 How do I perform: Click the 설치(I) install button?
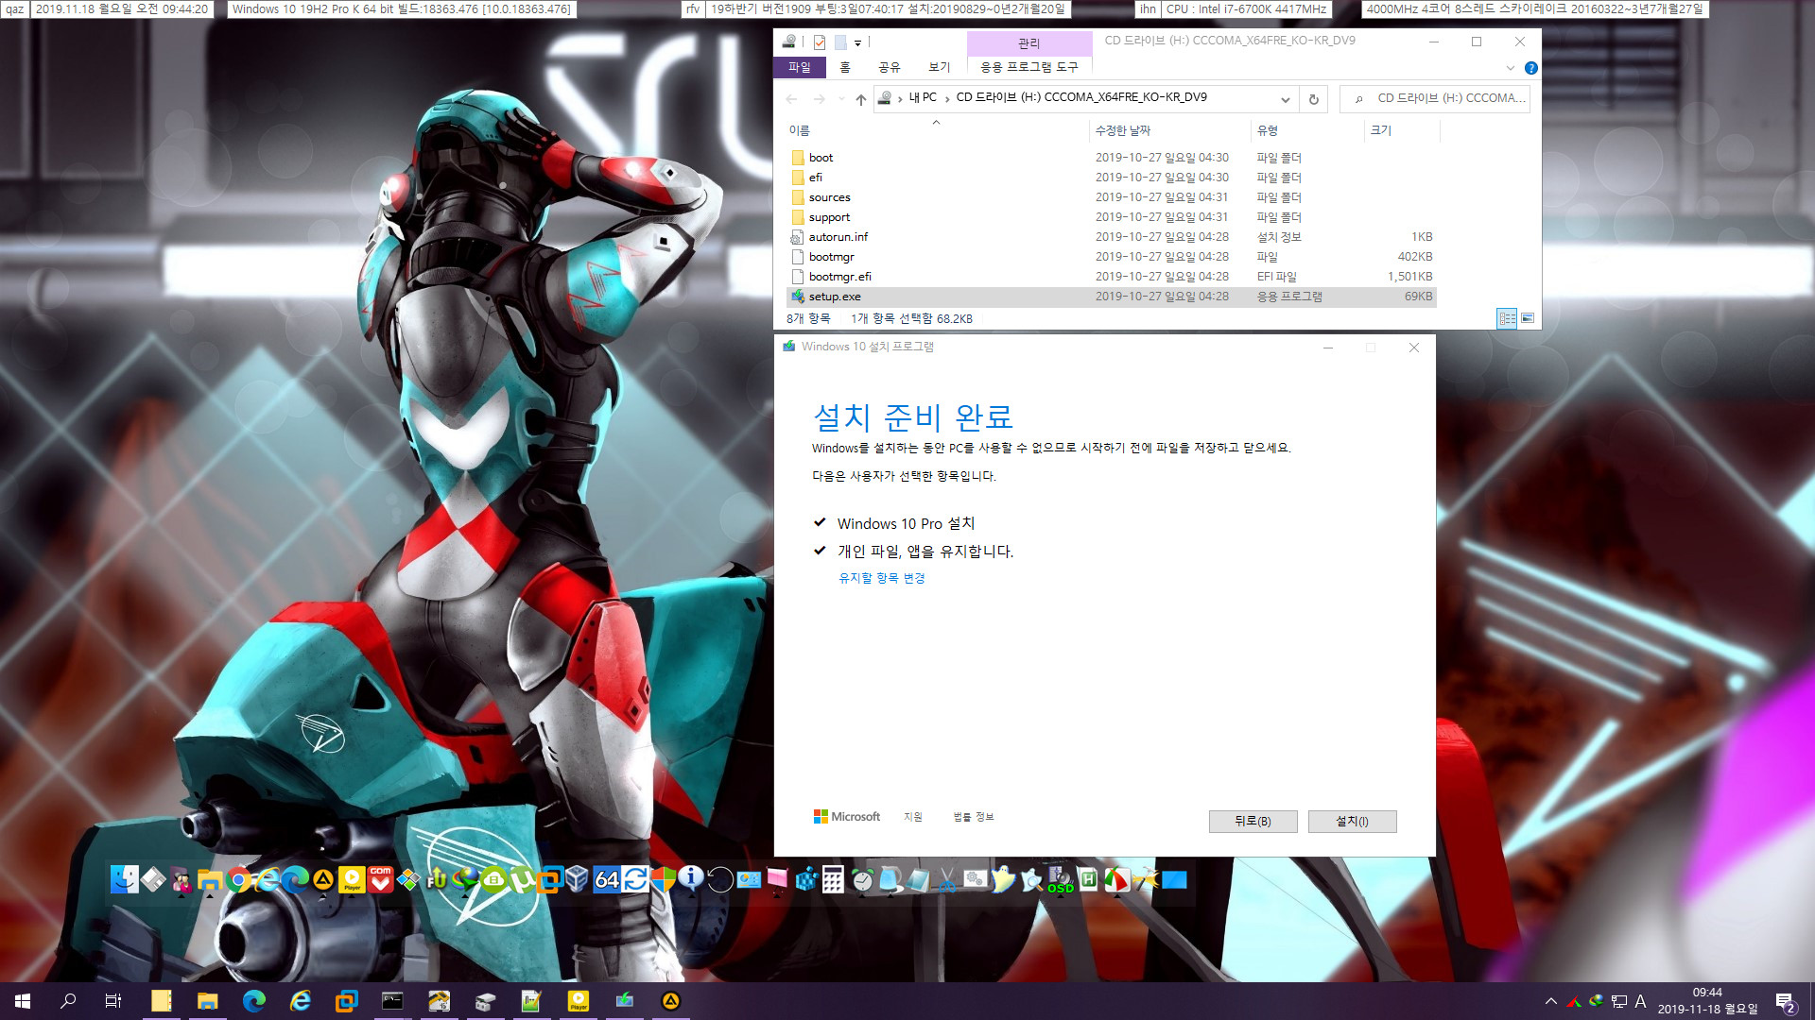pyautogui.click(x=1352, y=822)
